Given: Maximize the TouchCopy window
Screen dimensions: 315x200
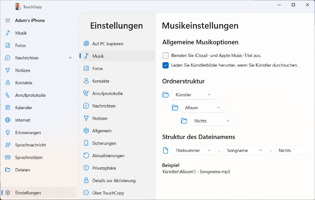Looking at the screenshot, I should pyautogui.click(x=293, y=5).
